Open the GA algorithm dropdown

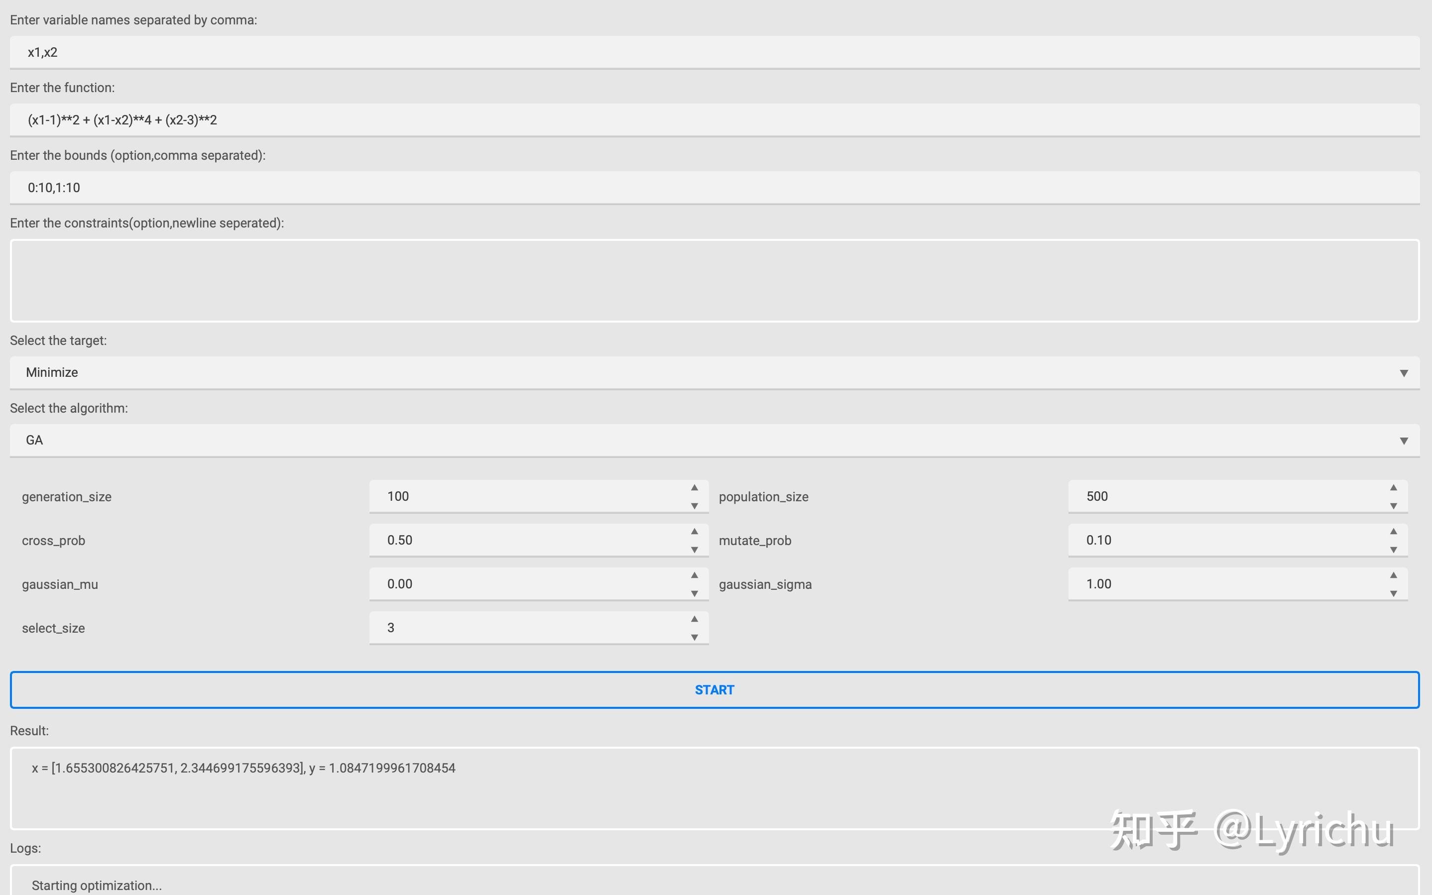(715, 440)
